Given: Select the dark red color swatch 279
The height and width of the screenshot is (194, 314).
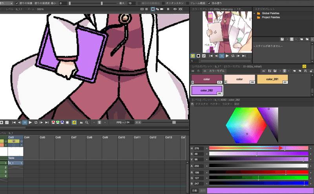Looking at the screenshot, I should tap(207, 79).
